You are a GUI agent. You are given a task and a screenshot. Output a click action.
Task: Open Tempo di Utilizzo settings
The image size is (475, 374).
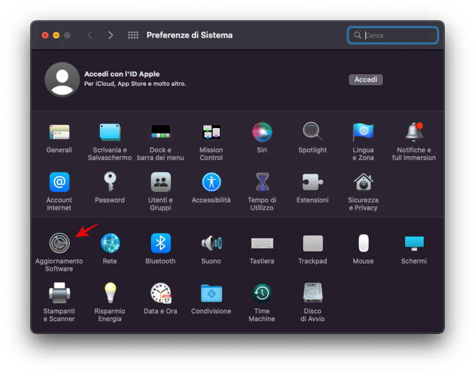262,182
